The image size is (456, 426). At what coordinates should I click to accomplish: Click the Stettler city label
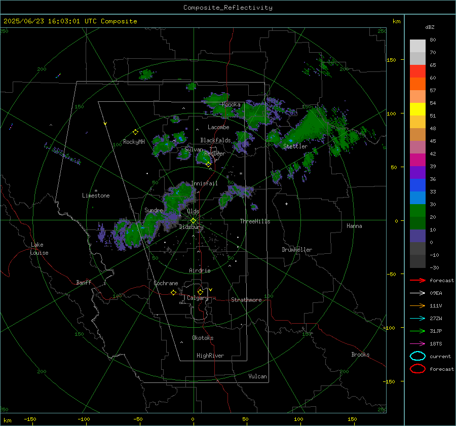coord(295,146)
